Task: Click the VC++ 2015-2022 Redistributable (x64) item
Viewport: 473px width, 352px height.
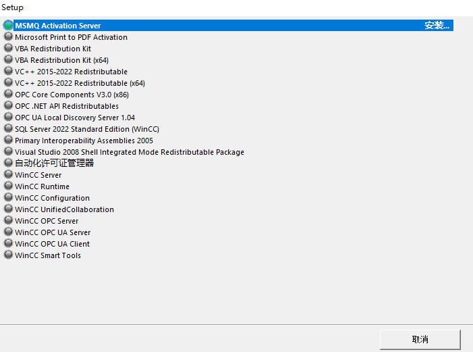Action: [80, 83]
